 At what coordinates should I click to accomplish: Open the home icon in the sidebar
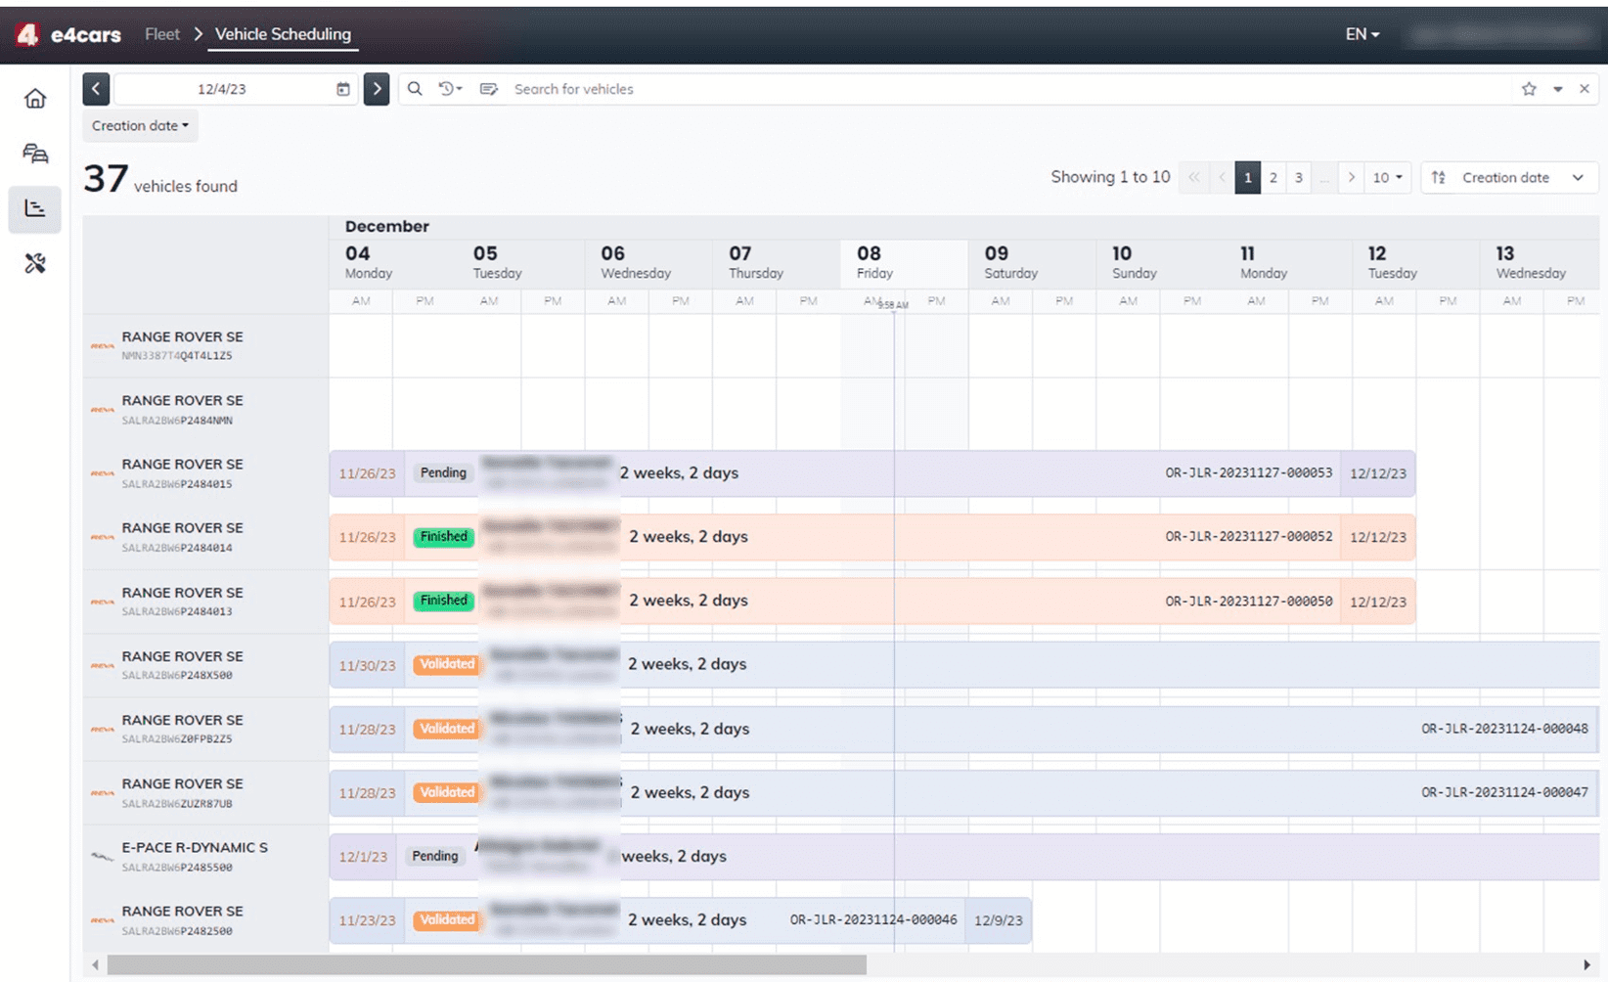[x=35, y=98]
